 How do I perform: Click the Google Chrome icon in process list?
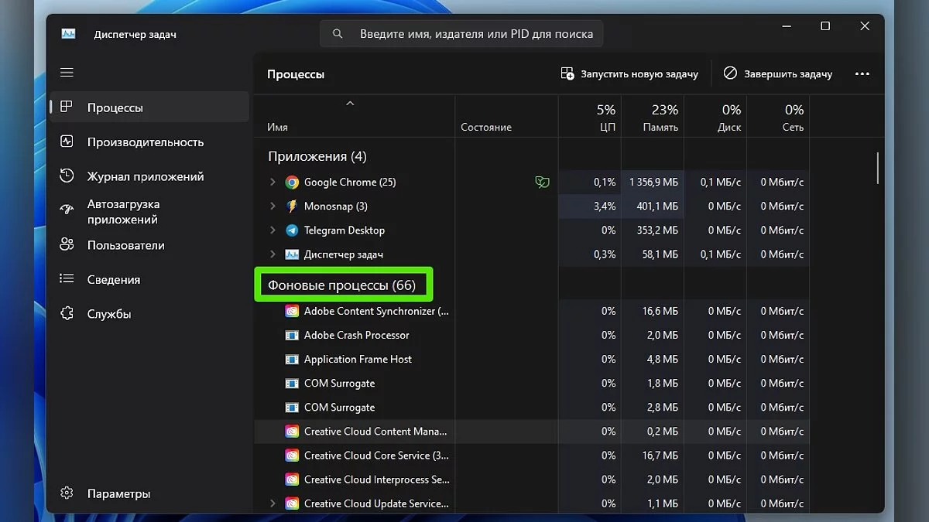(292, 183)
